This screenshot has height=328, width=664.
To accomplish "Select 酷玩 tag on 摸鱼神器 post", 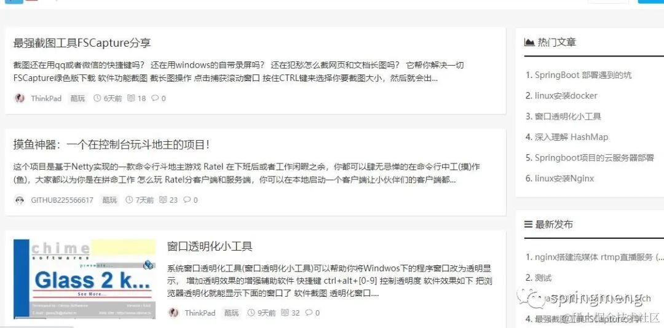I will click(109, 200).
